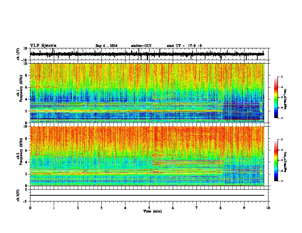Click the "-3" label on ch.2 color scale
This screenshot has height=233, width=302.
click(x=281, y=140)
